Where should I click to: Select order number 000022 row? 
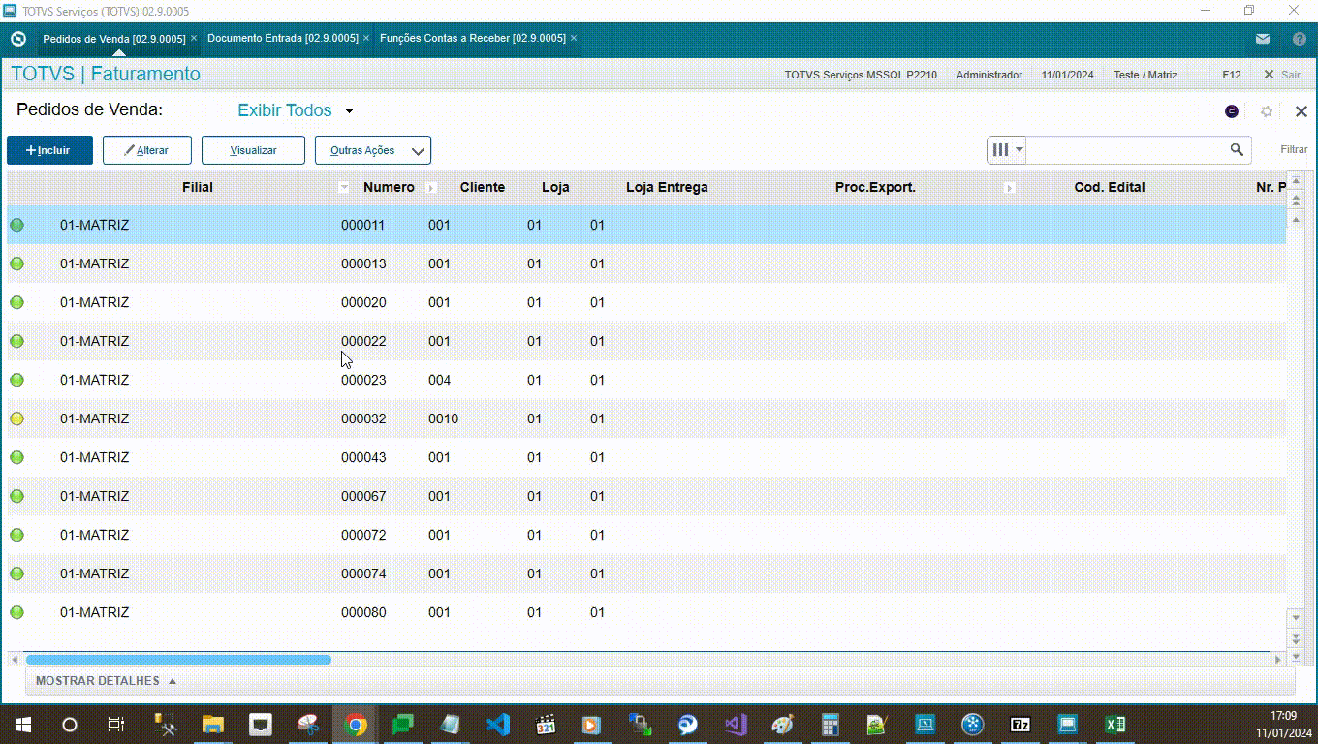646,341
